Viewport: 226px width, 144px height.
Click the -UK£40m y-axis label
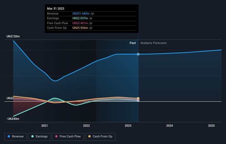13,119
